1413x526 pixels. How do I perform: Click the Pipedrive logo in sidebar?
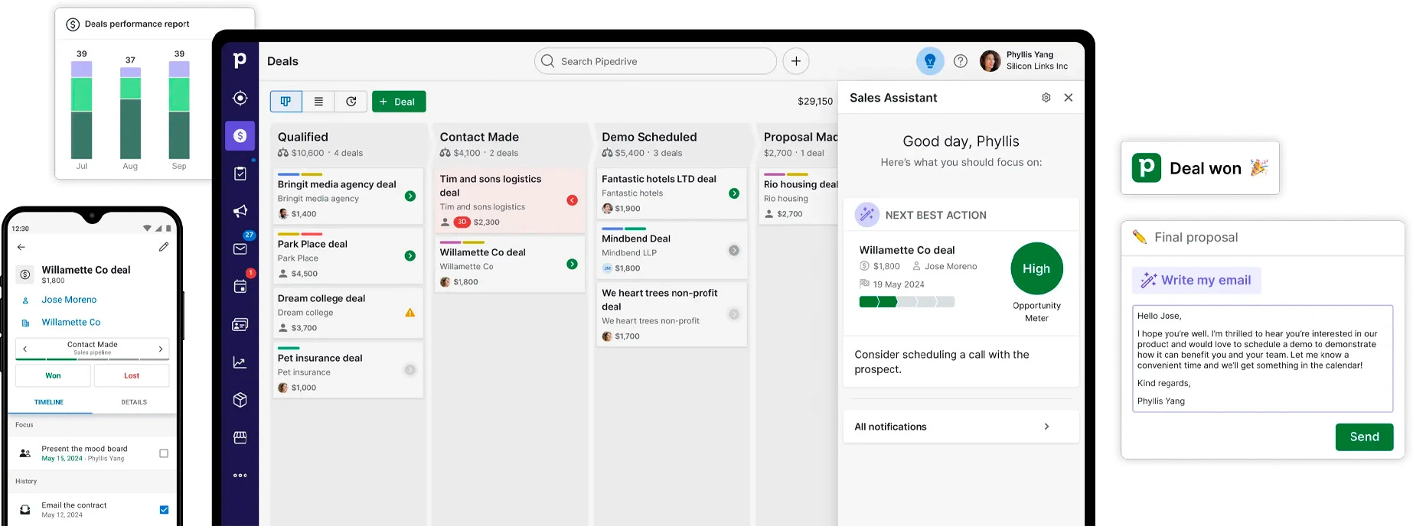[240, 60]
